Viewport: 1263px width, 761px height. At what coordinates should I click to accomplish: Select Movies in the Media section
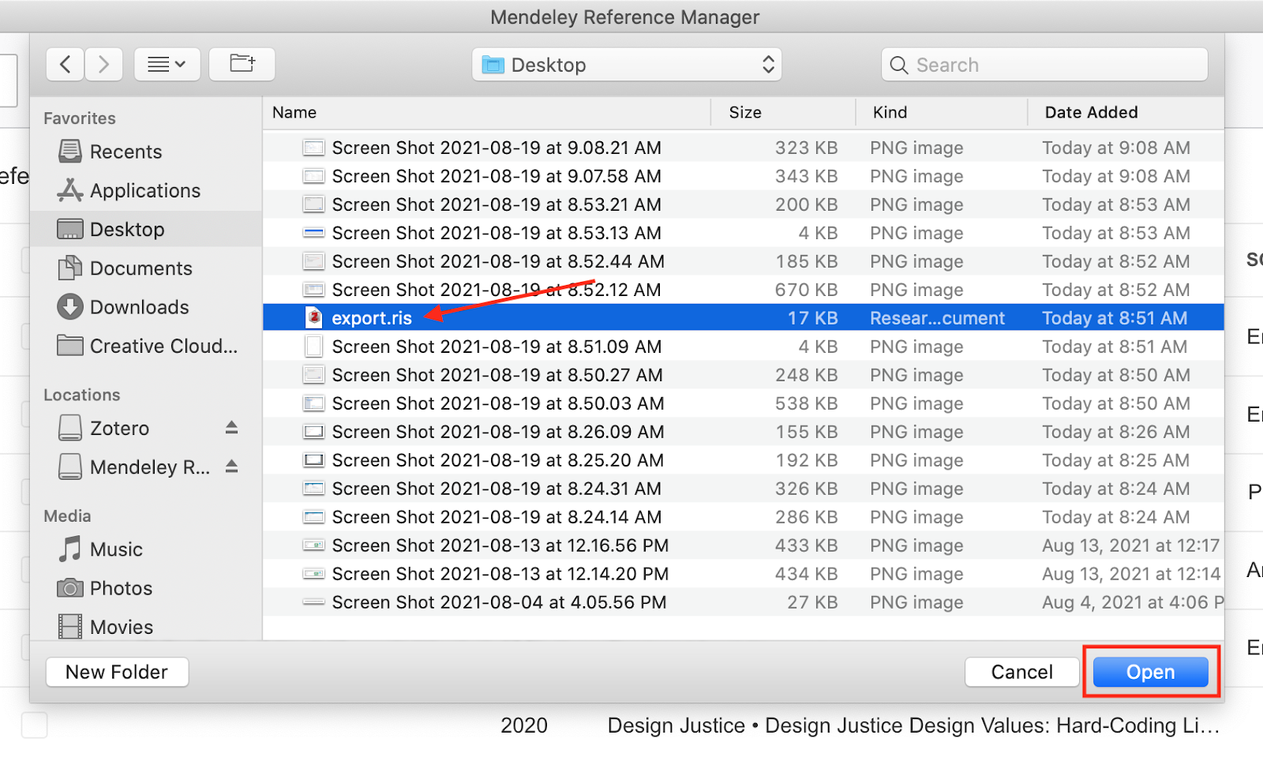(146, 627)
